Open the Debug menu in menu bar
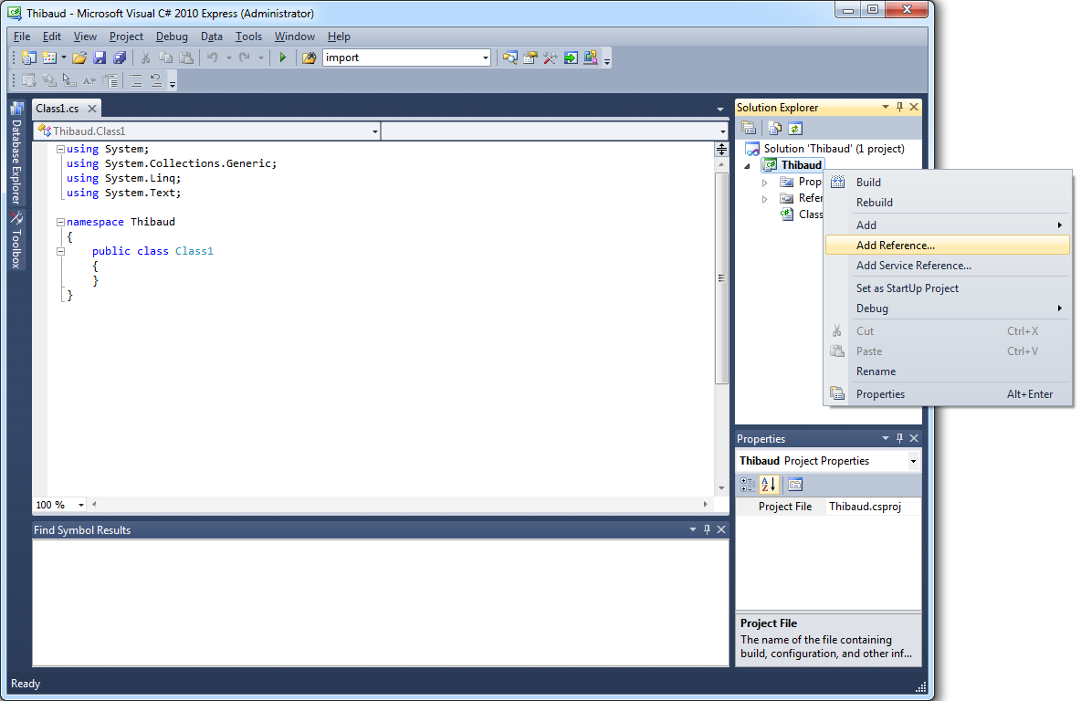Viewport: 1081px width, 701px height. tap(172, 37)
